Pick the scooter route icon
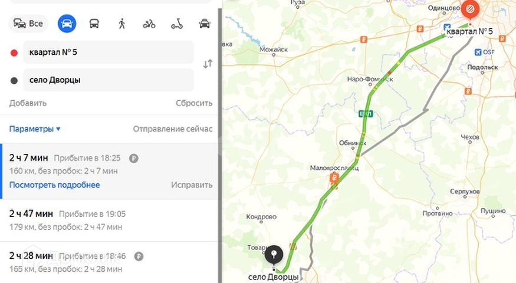This screenshot has height=283, width=516. [x=177, y=24]
